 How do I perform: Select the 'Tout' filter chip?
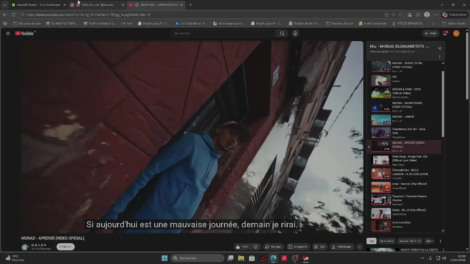point(372,241)
